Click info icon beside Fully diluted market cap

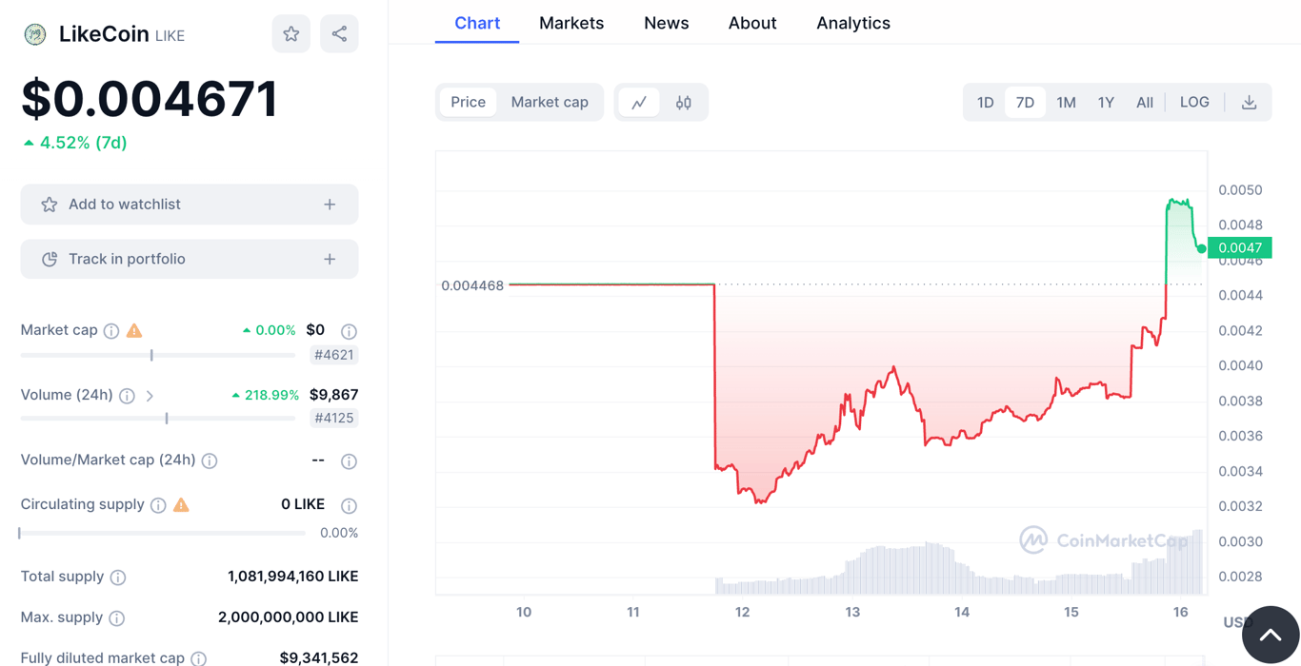tap(198, 658)
